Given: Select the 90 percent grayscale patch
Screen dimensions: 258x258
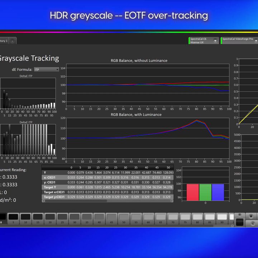Looking at the screenshot, I should click(x=222, y=218).
